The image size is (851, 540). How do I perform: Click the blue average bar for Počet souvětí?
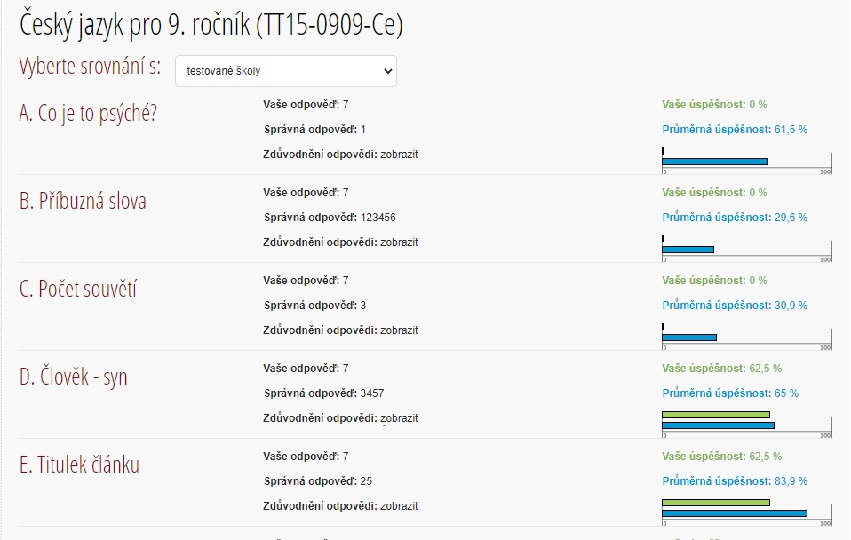688,337
